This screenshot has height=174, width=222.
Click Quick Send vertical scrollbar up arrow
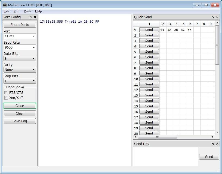click(x=217, y=23)
